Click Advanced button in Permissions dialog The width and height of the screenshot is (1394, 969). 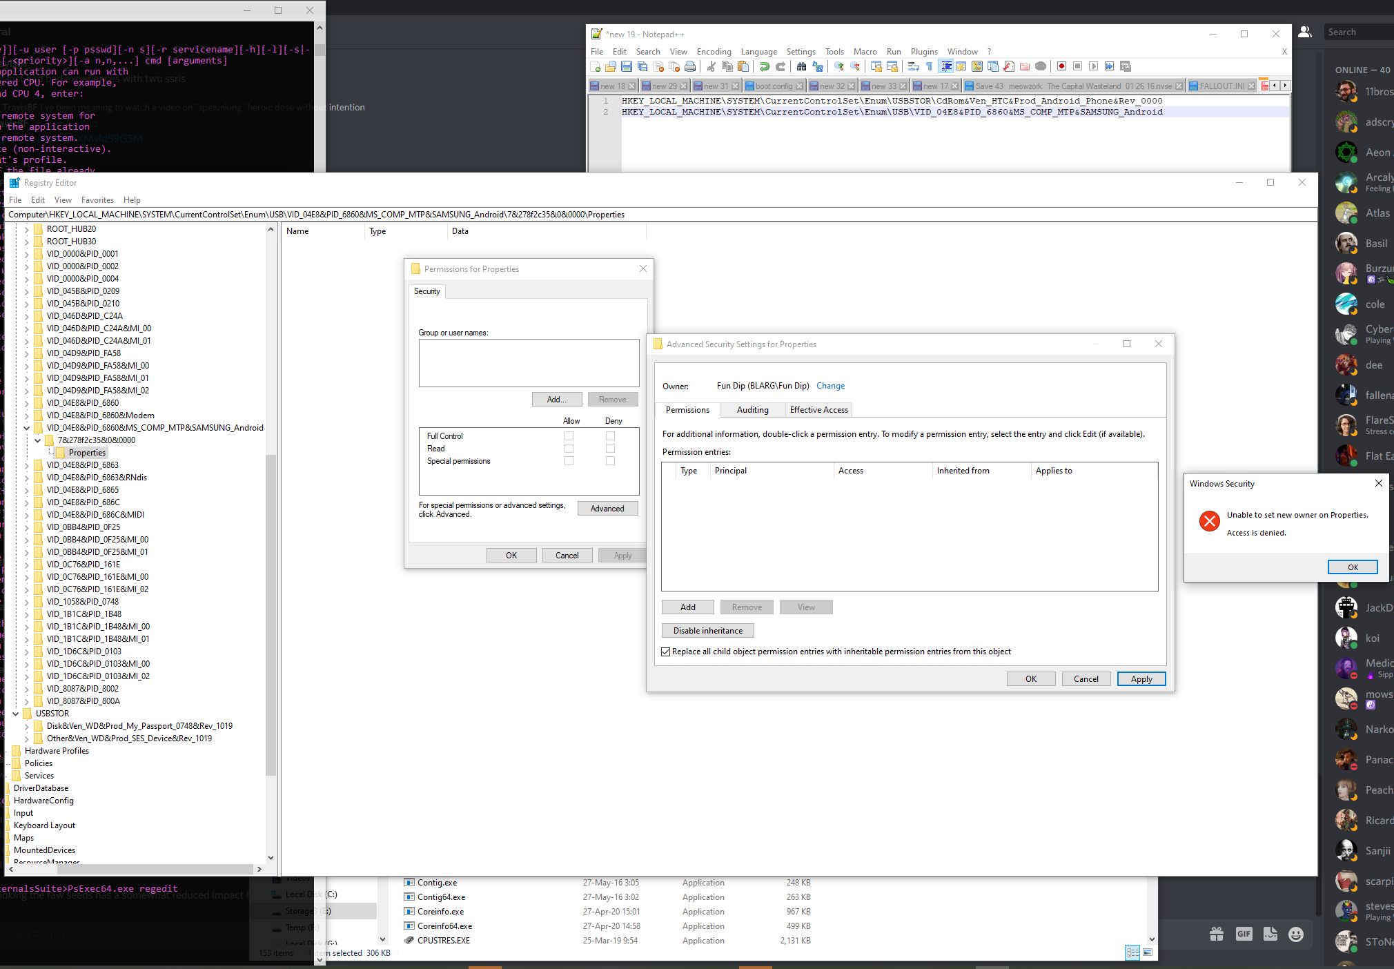click(607, 509)
